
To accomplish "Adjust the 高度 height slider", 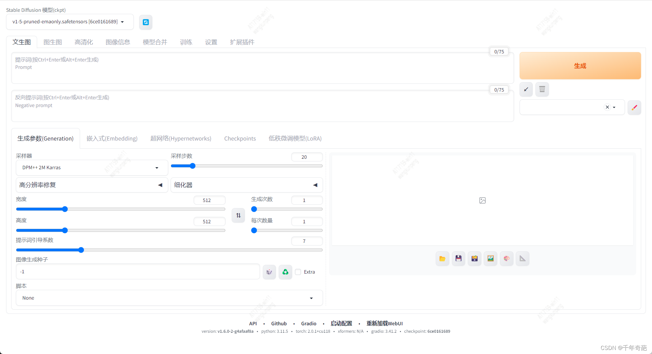I will click(x=121, y=230).
